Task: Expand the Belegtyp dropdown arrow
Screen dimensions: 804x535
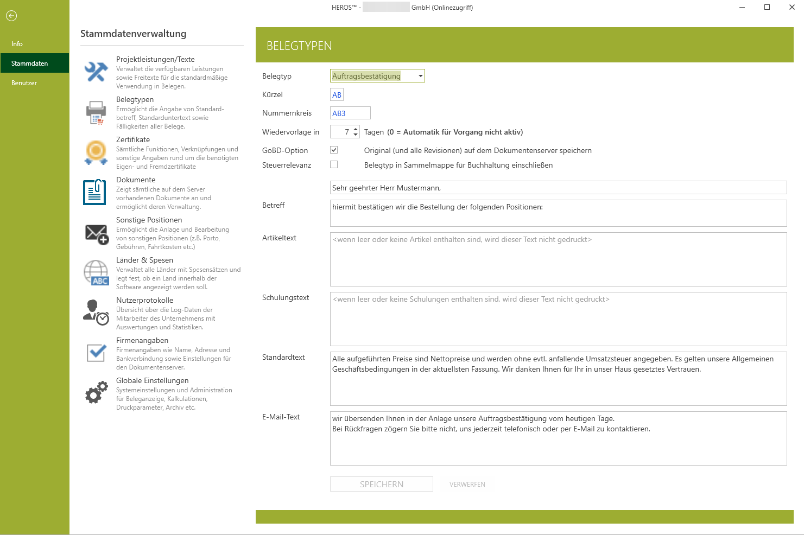Action: (x=420, y=76)
